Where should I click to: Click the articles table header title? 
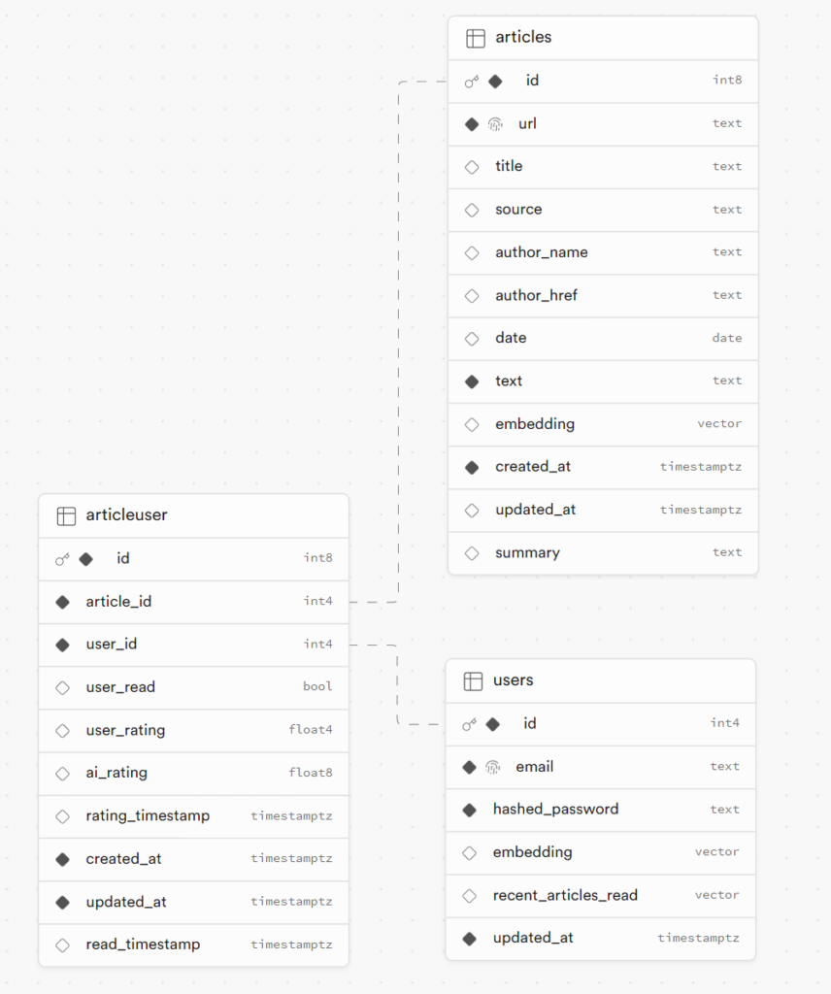[x=523, y=38]
